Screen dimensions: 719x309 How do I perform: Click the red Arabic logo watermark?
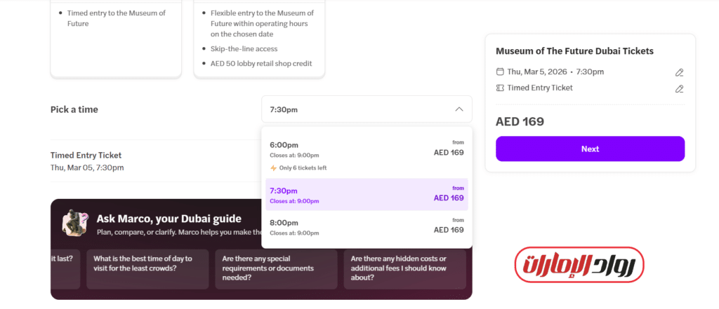579,265
